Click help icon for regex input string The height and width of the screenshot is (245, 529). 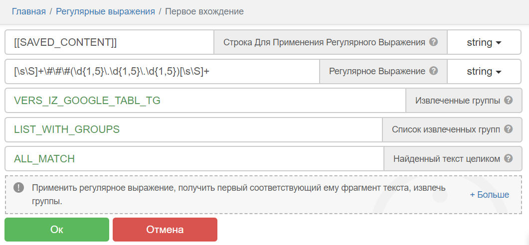(x=434, y=42)
